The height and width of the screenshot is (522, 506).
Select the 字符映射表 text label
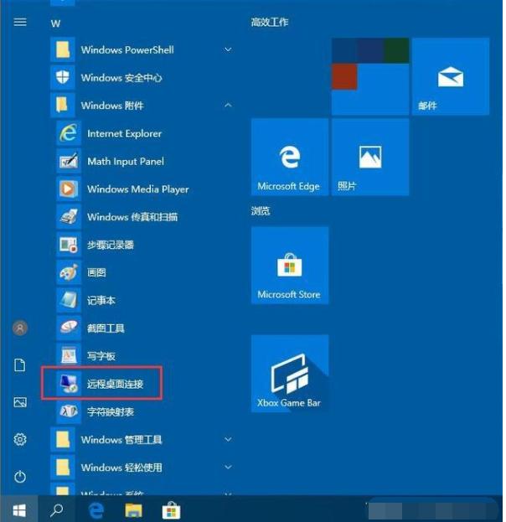(x=111, y=412)
